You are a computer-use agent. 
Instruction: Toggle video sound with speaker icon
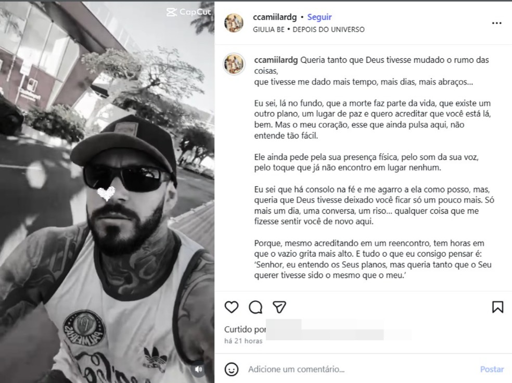coord(199,369)
